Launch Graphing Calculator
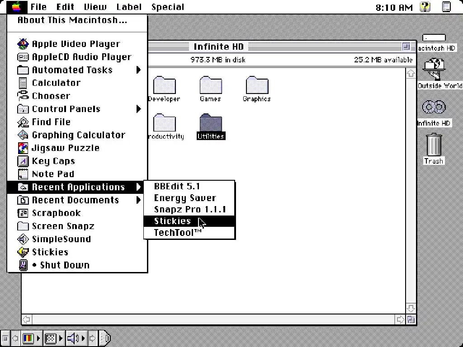The width and height of the screenshot is (463, 347). pyautogui.click(x=77, y=135)
